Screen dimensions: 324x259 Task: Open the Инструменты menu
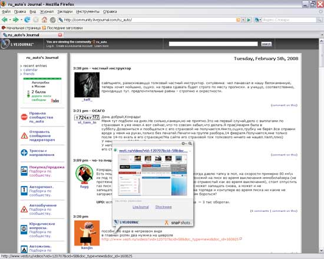click(x=88, y=12)
